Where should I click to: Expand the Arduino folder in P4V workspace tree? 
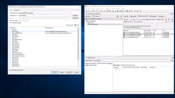click(87, 23)
